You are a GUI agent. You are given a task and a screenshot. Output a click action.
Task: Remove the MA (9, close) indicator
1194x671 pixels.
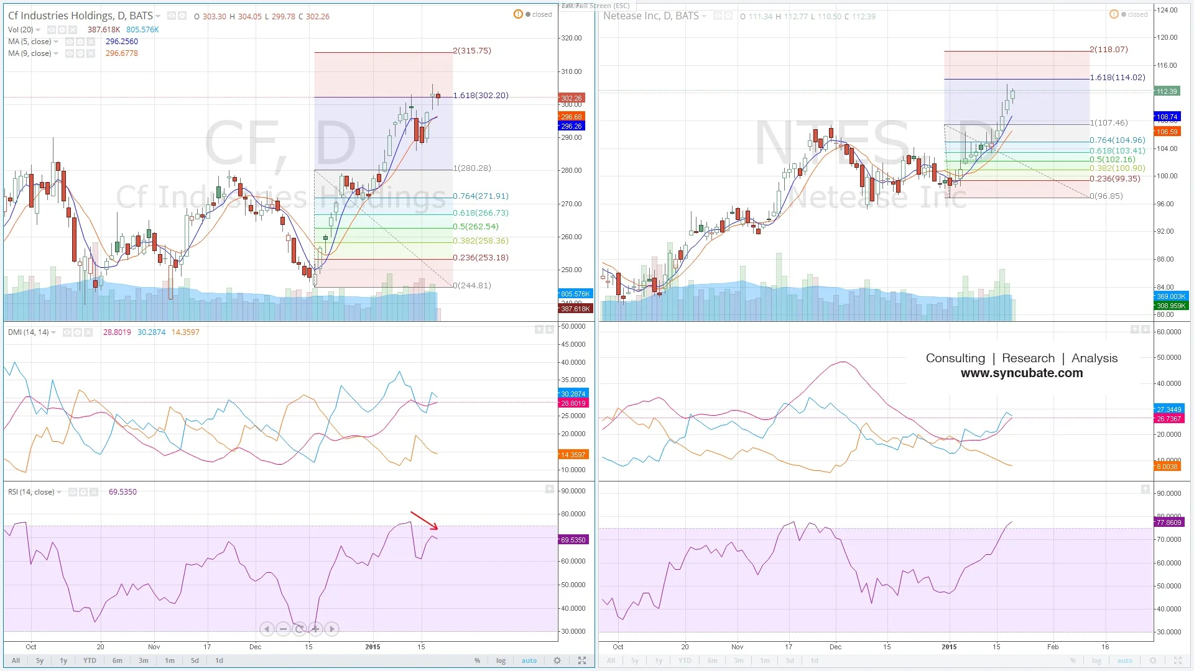pyautogui.click(x=91, y=53)
